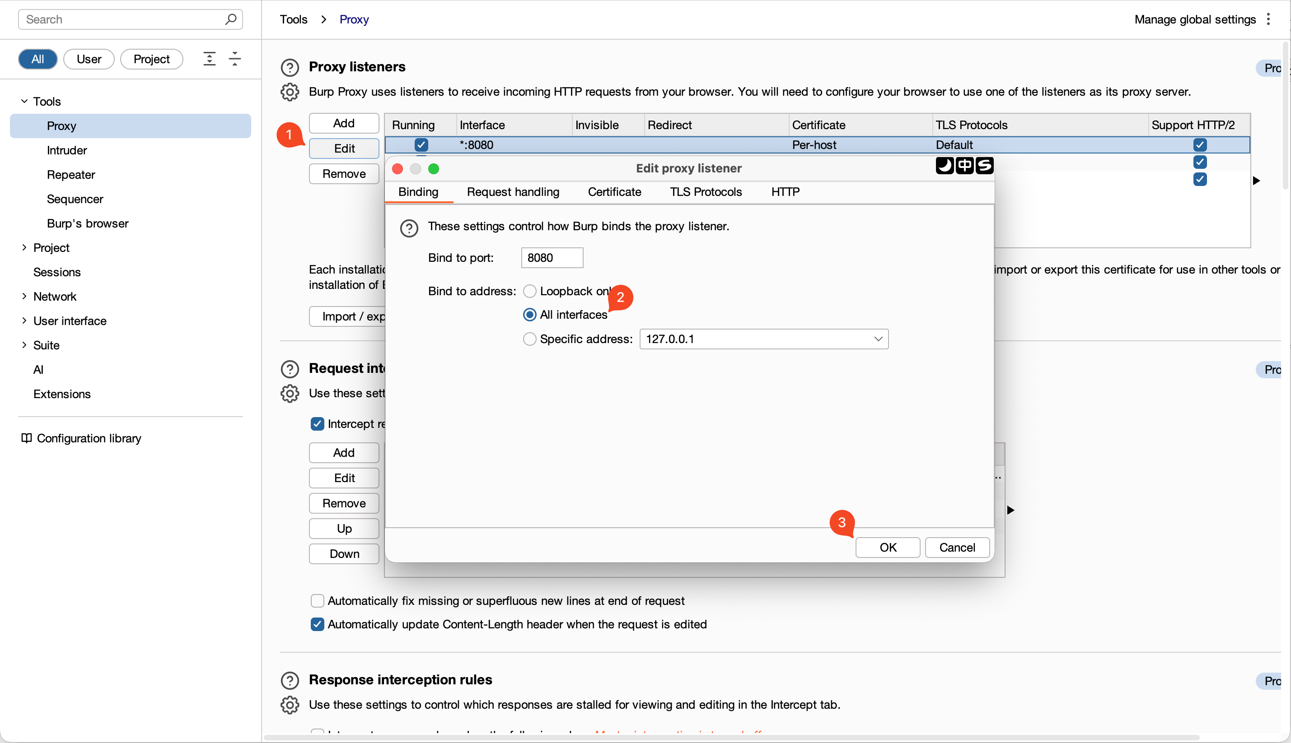The height and width of the screenshot is (743, 1291).
Task: Click the 中 input-method icon
Action: [964, 165]
